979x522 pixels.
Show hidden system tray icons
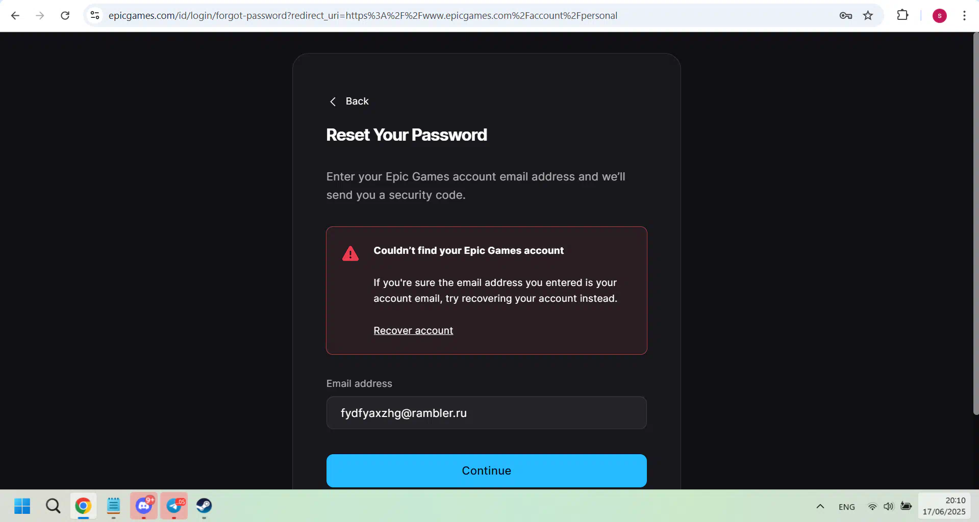820,506
